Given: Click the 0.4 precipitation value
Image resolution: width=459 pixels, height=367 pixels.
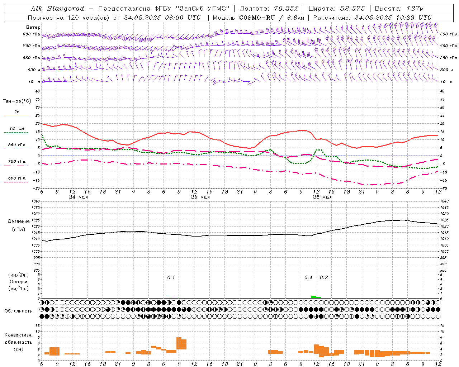Looking at the screenshot, I should [308, 278].
